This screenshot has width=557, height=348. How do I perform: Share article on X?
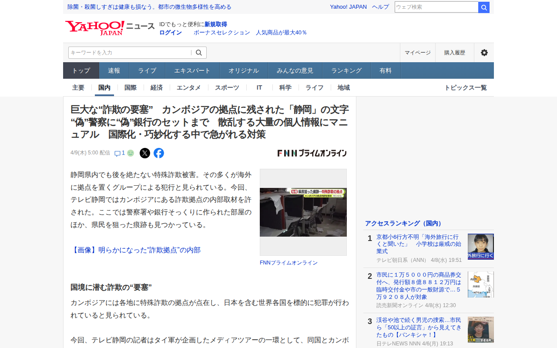point(145,153)
